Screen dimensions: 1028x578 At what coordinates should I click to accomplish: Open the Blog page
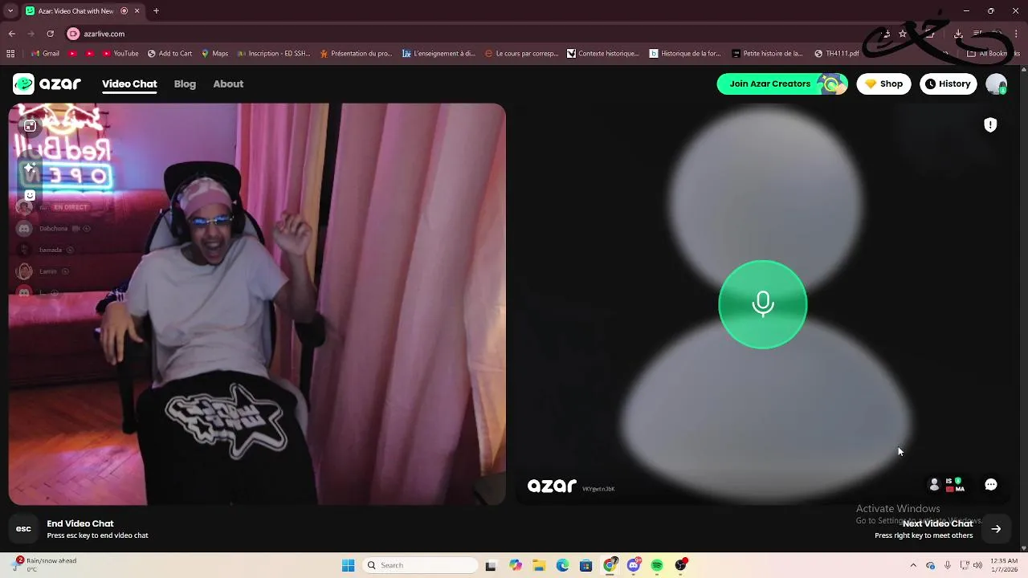click(x=185, y=83)
